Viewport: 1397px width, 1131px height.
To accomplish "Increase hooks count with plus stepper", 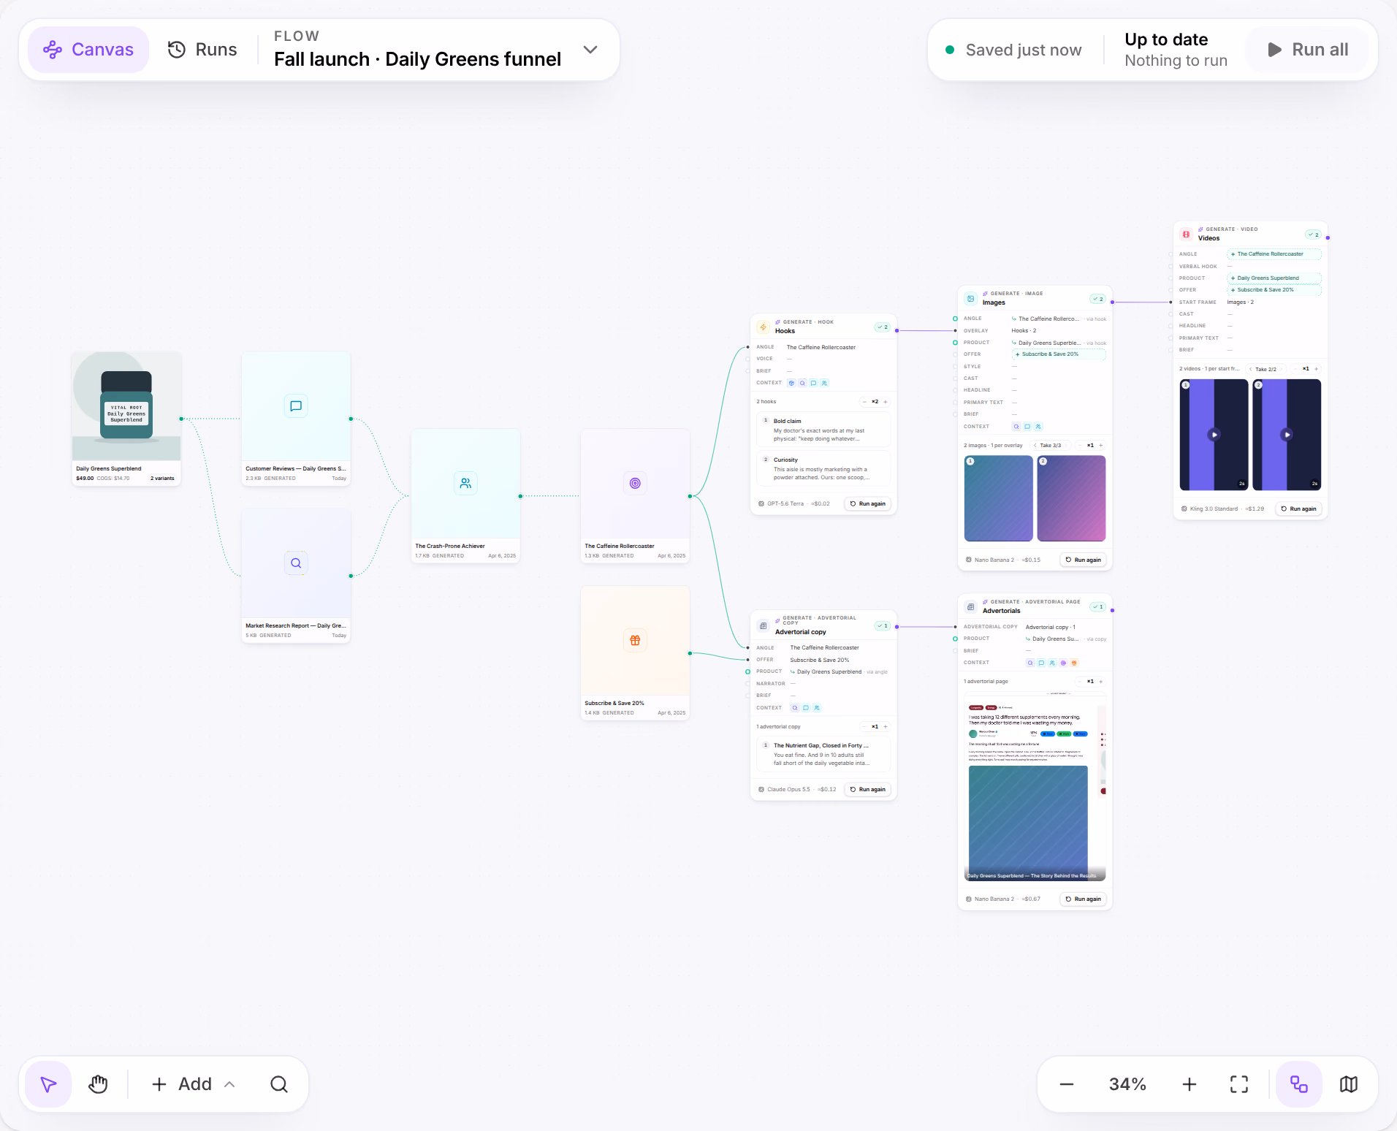I will [886, 402].
